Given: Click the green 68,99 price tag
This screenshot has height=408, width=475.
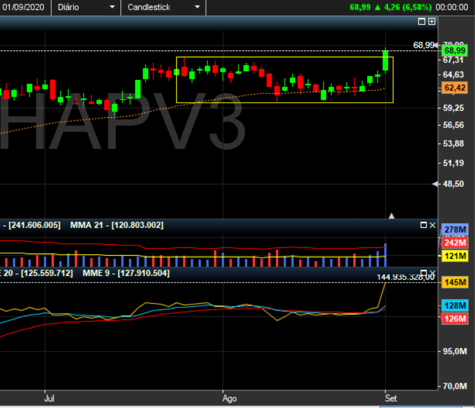Looking at the screenshot, I should coord(455,51).
